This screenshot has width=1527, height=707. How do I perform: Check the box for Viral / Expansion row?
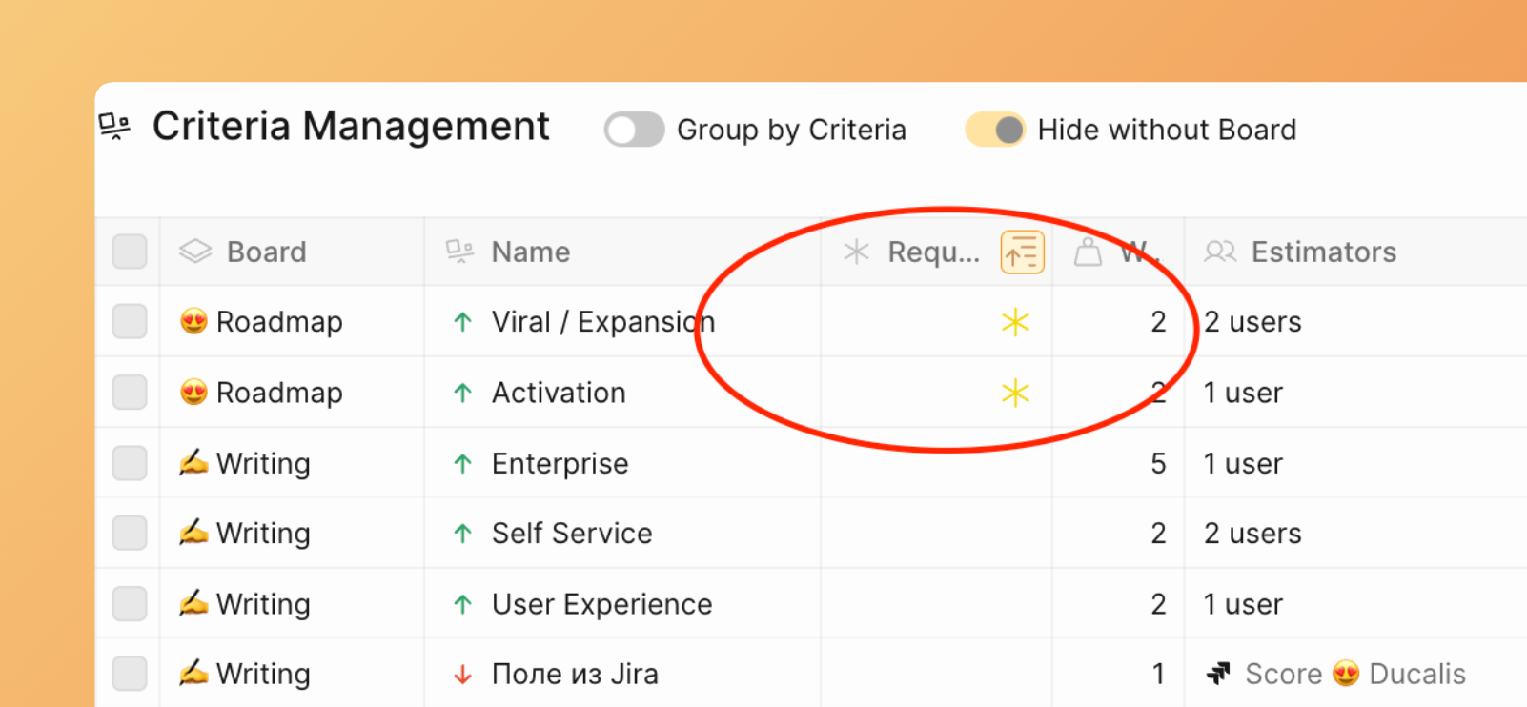[x=130, y=322]
